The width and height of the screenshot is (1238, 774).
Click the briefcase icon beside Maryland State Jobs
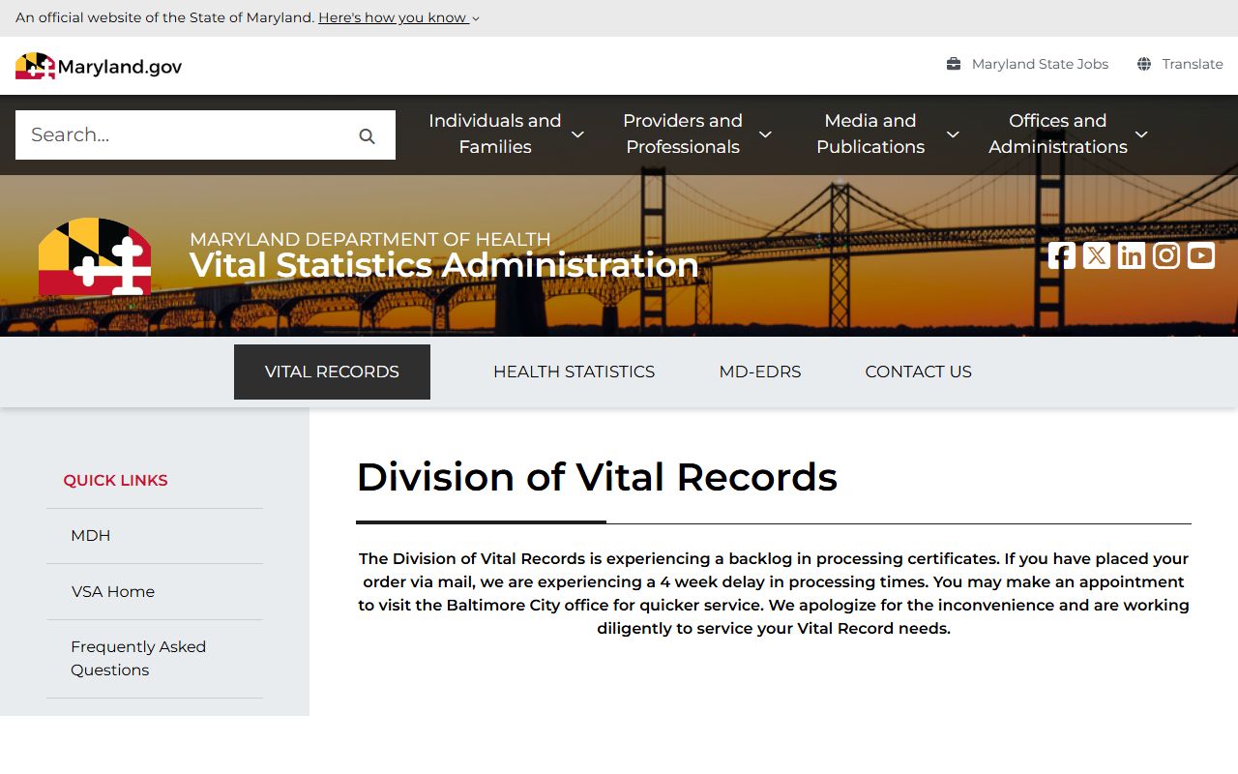click(954, 64)
